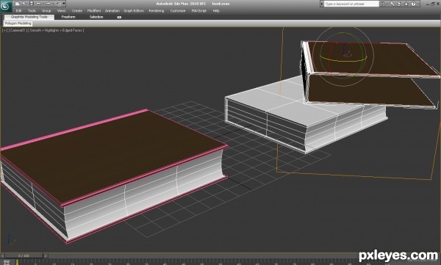Open the Edit menu

tap(19, 11)
